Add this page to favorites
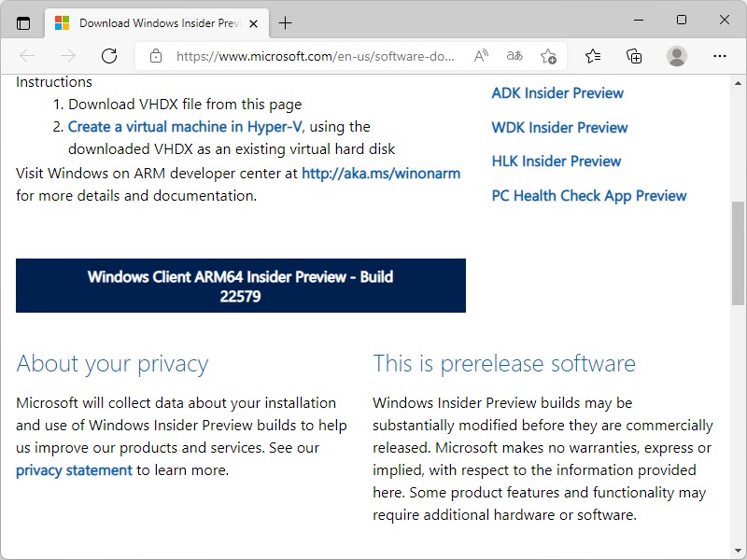This screenshot has width=747, height=560. (x=548, y=56)
